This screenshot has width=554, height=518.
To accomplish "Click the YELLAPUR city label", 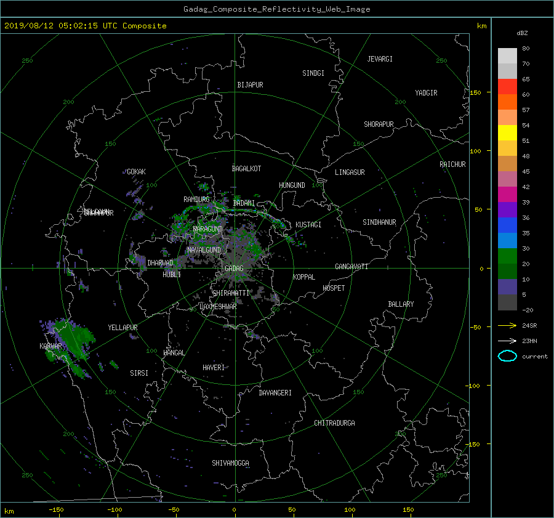I will [122, 328].
